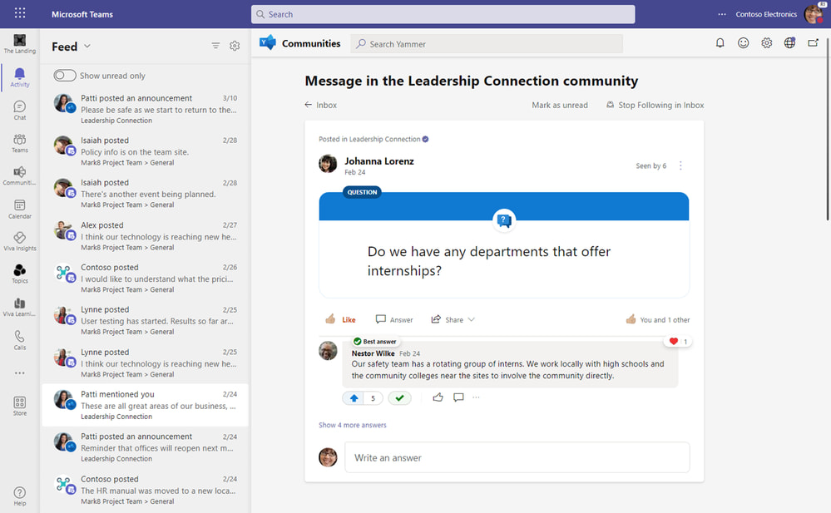Open Patti mentioned you feed item
Viewport: 831px width, 513px height.
(146, 405)
